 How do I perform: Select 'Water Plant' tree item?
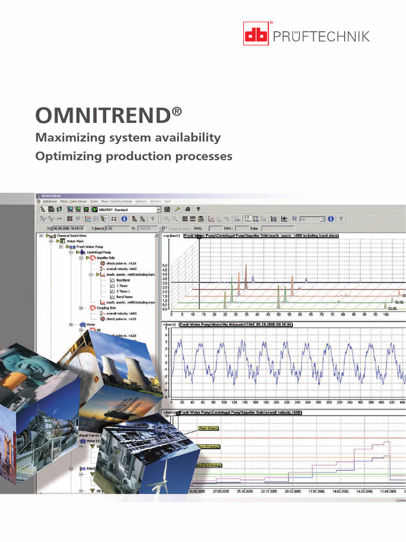[75, 241]
